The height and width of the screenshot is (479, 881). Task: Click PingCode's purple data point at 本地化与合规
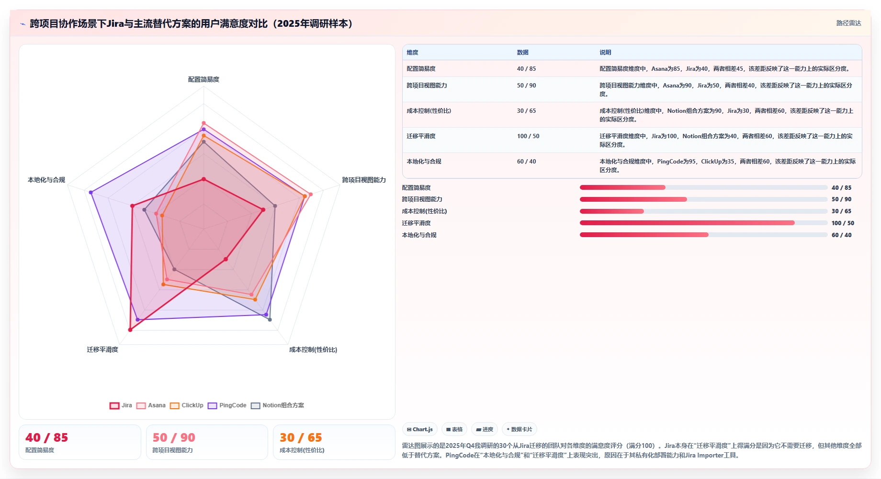tap(90, 193)
